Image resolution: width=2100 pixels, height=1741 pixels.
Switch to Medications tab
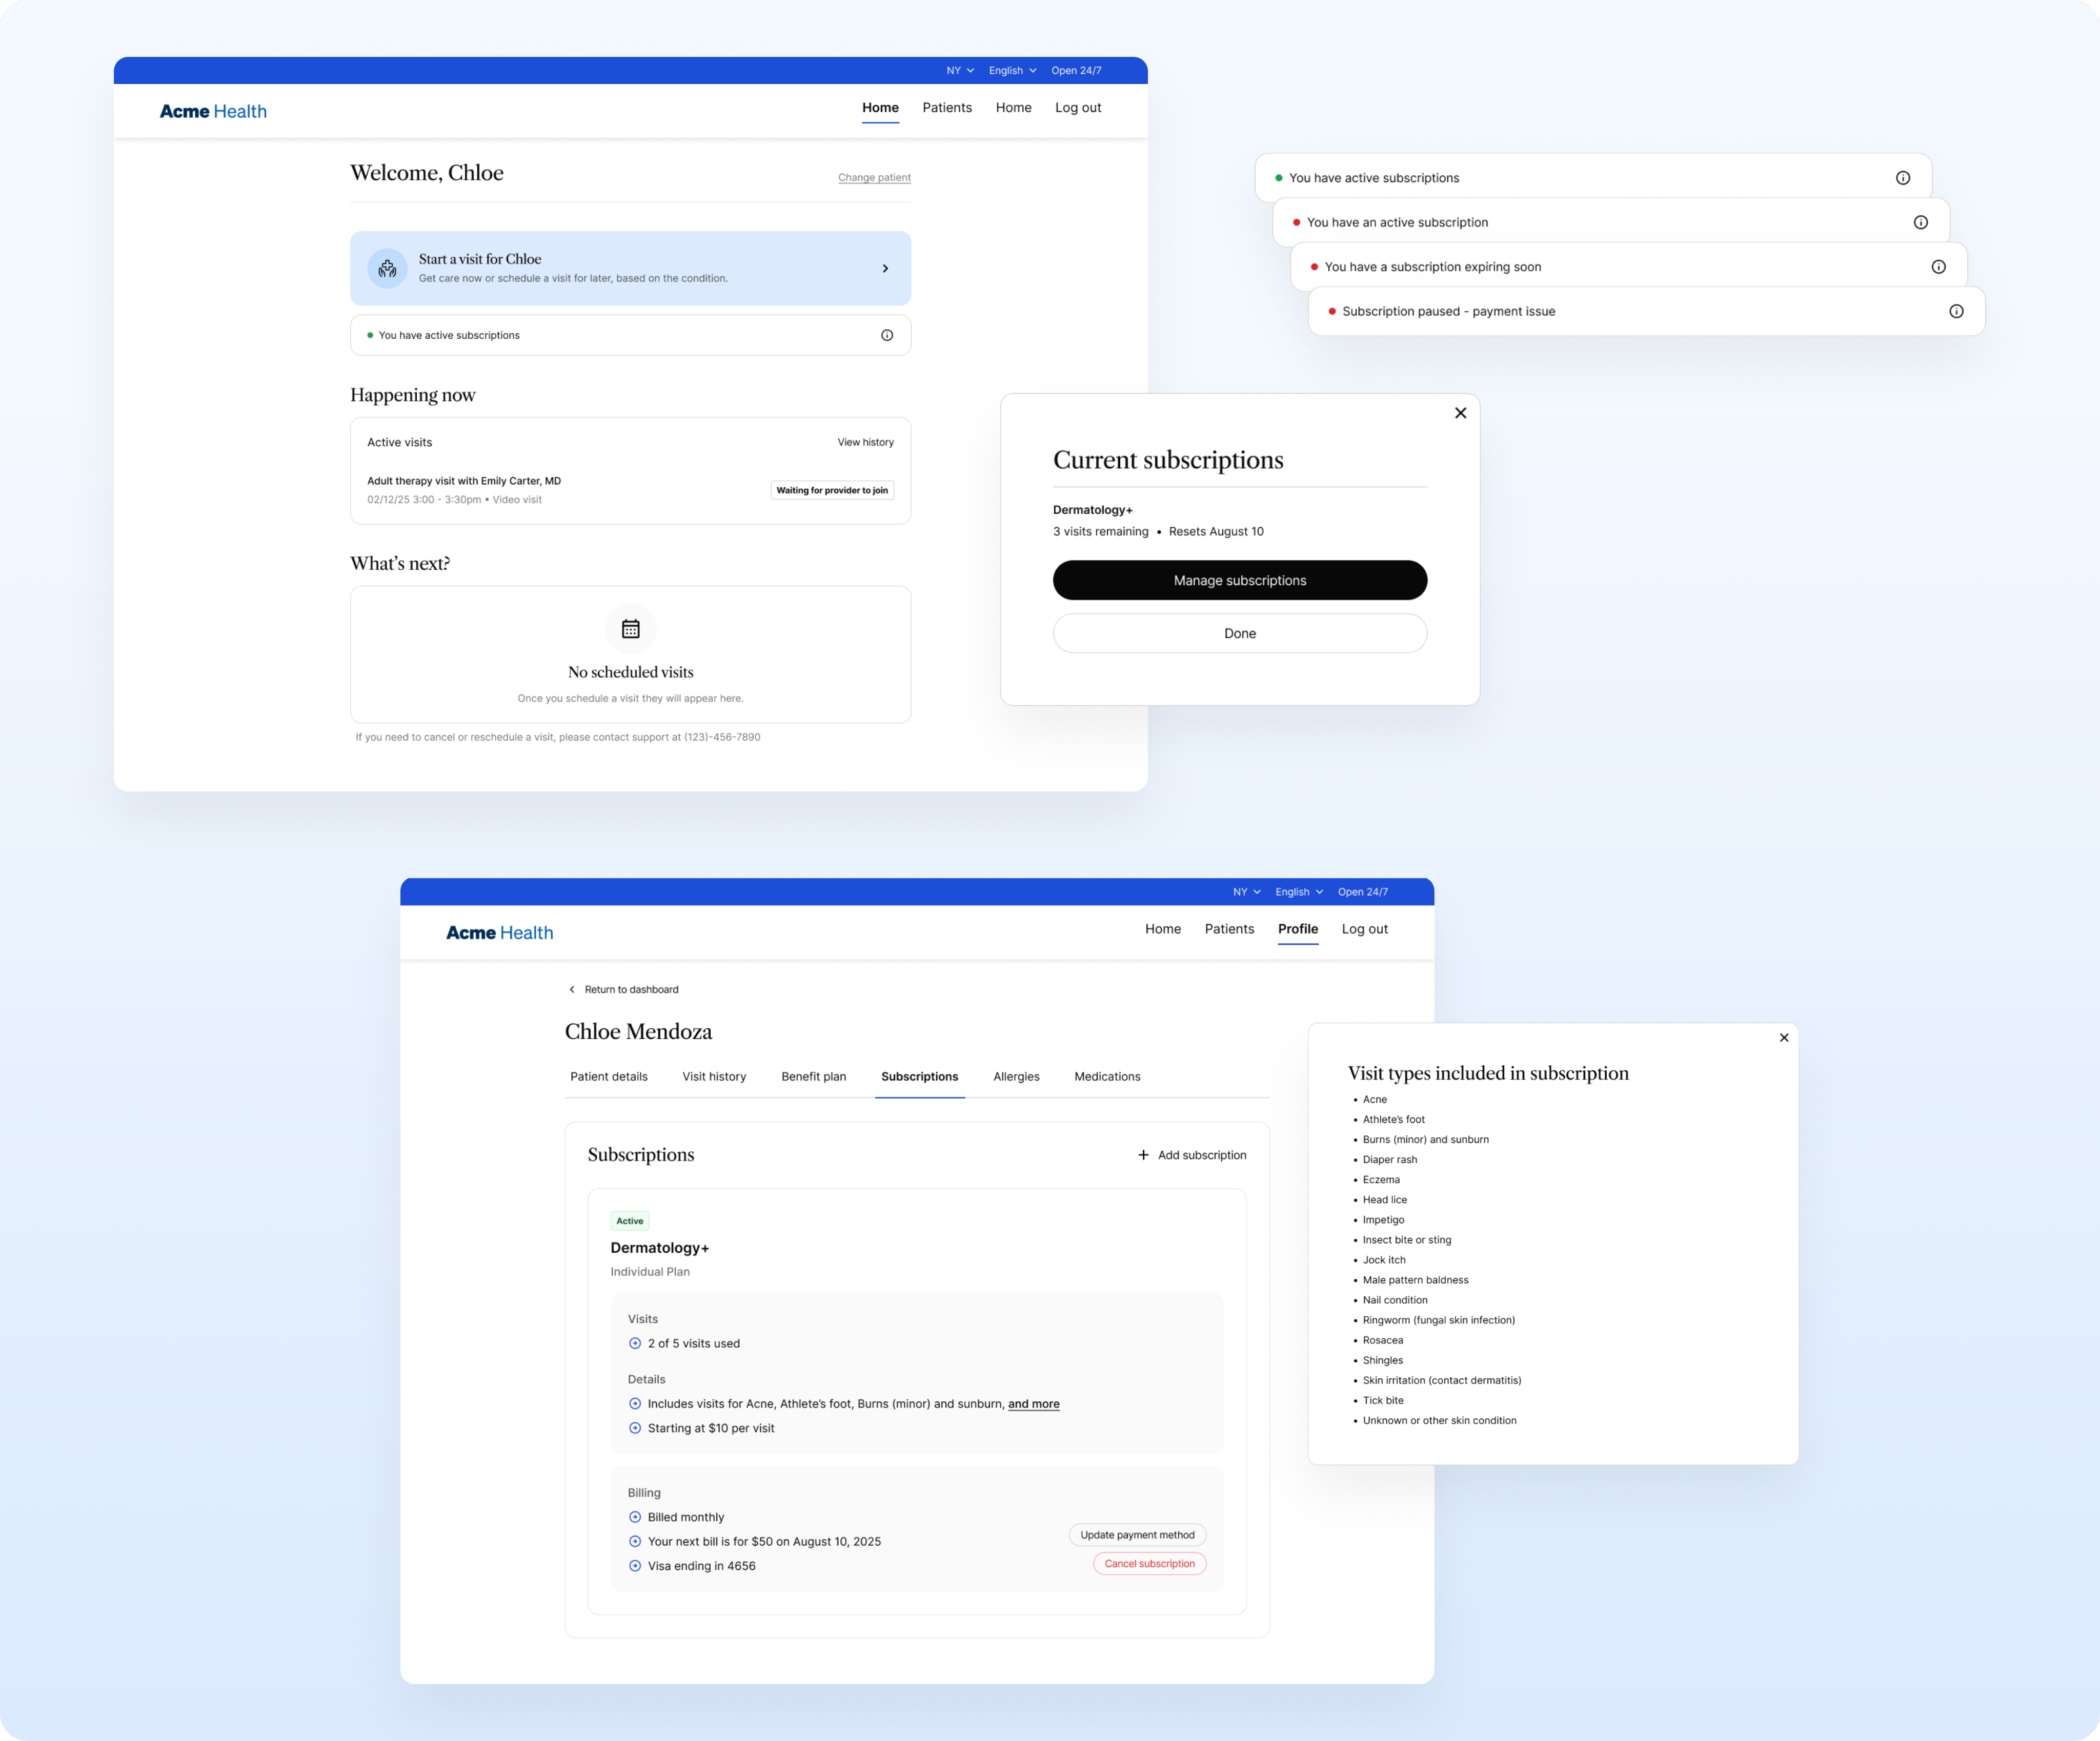(x=1107, y=1076)
